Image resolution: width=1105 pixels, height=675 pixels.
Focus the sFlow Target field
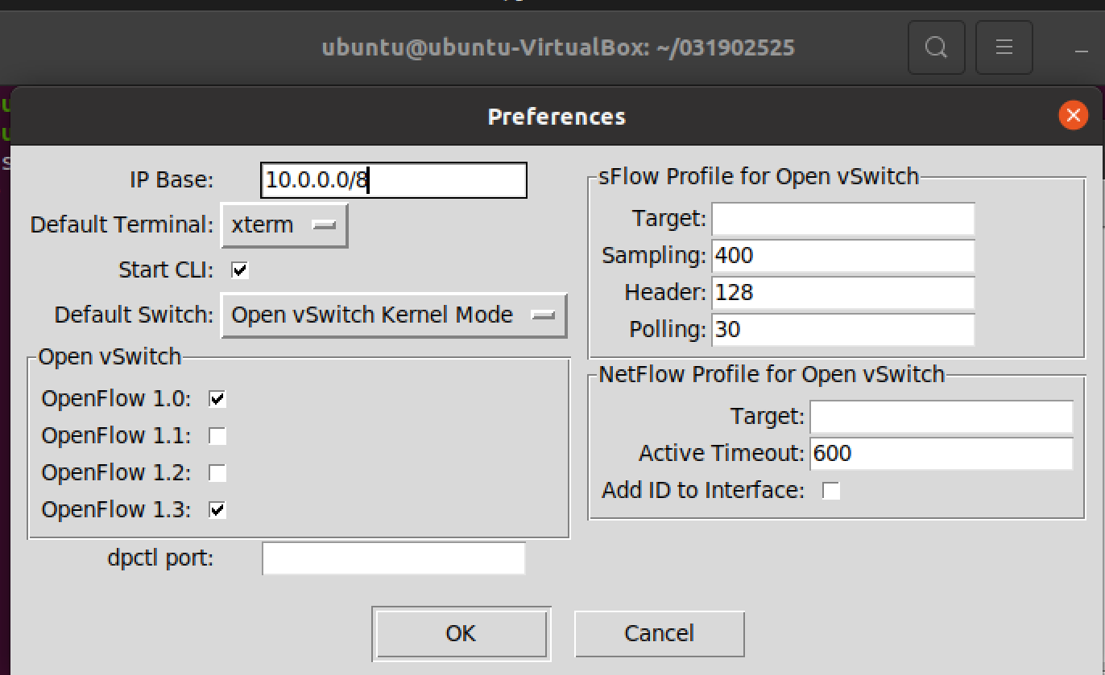coord(842,219)
